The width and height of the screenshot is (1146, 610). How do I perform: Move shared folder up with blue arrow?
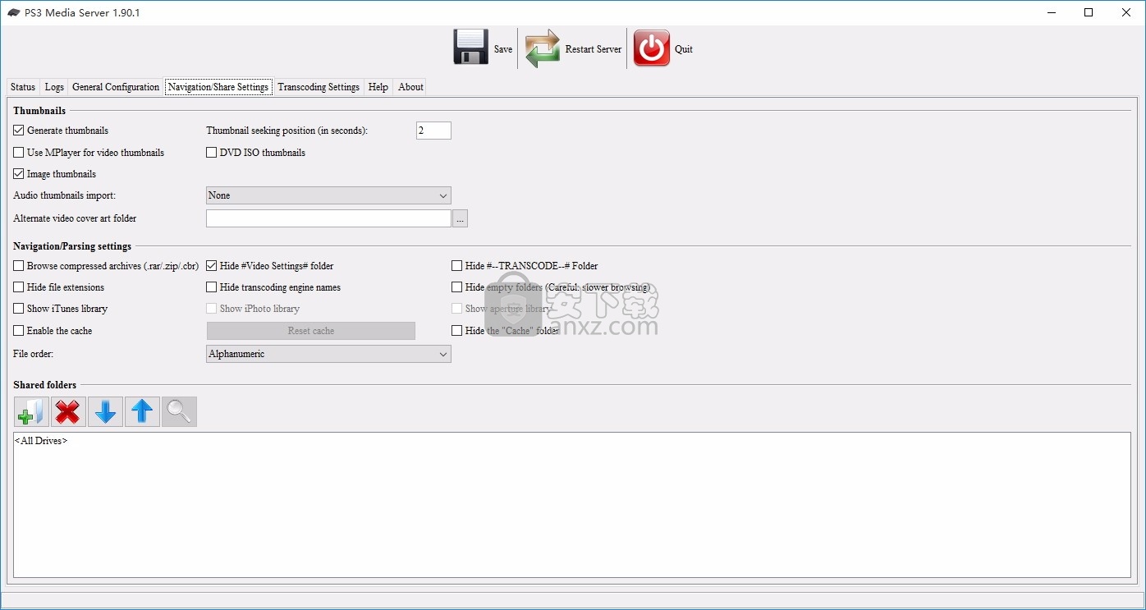(142, 411)
